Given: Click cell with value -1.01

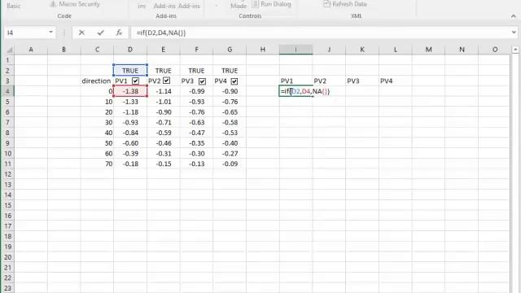Looking at the screenshot, I should coord(163,102).
